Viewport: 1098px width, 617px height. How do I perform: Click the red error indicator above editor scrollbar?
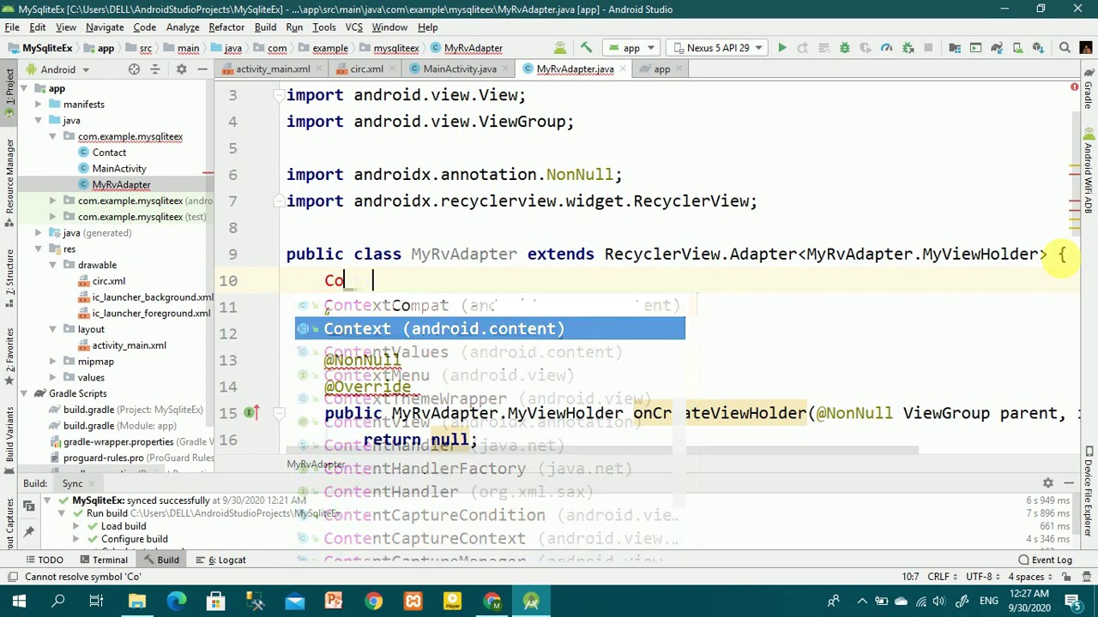1074,87
